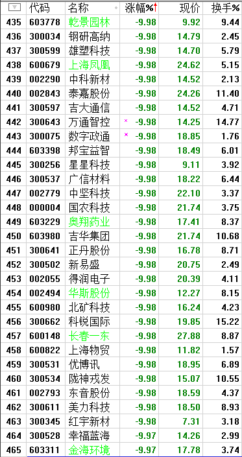Click row number 450

(x=14, y=237)
